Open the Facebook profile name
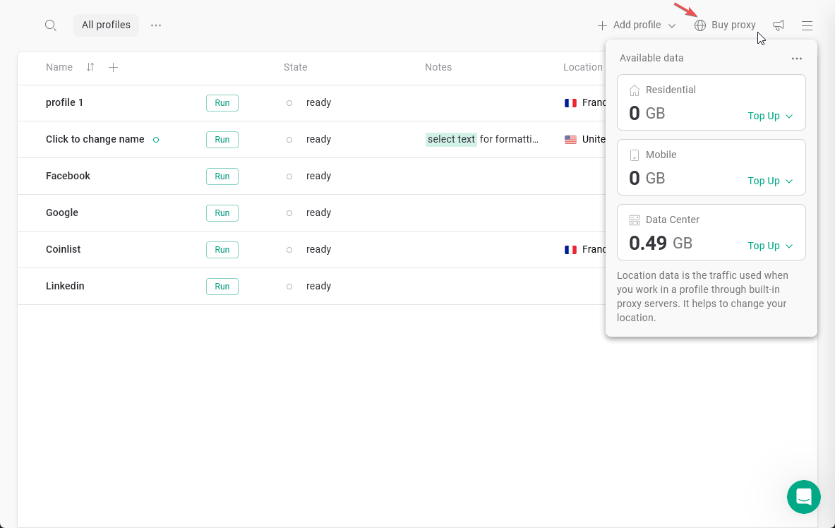835x528 pixels. tap(68, 176)
